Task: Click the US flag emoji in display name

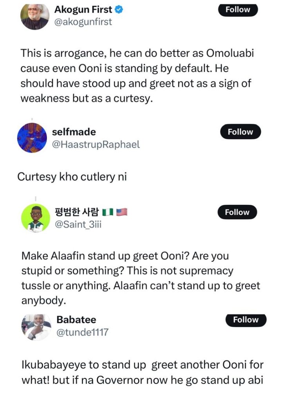Action: click(122, 212)
